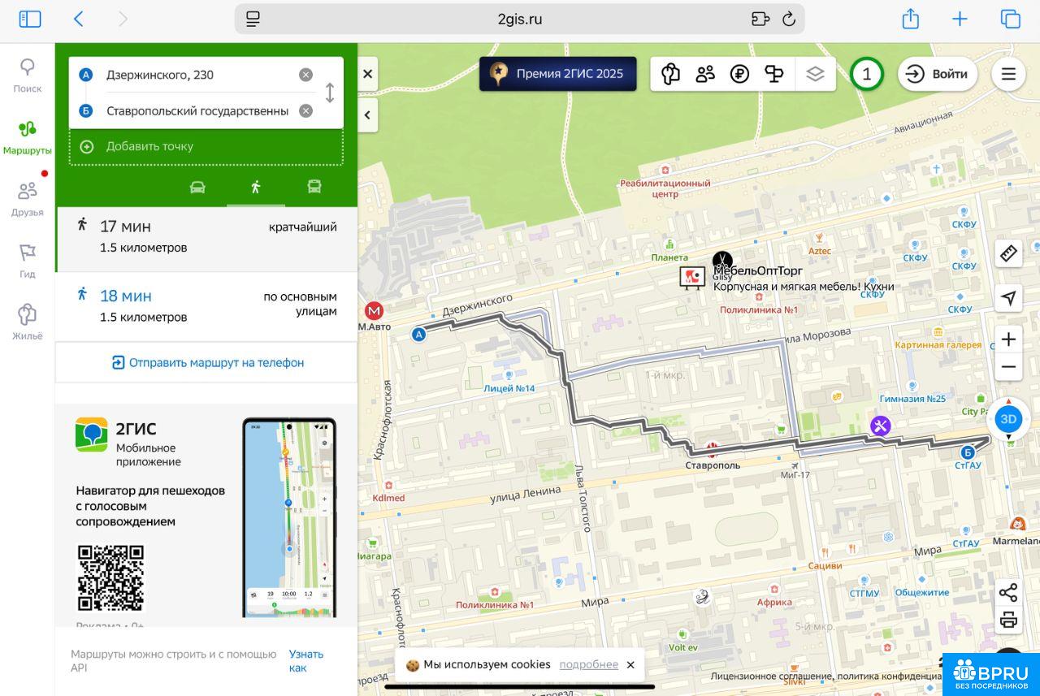Print the map
This screenshot has height=696, width=1040.
(1008, 620)
